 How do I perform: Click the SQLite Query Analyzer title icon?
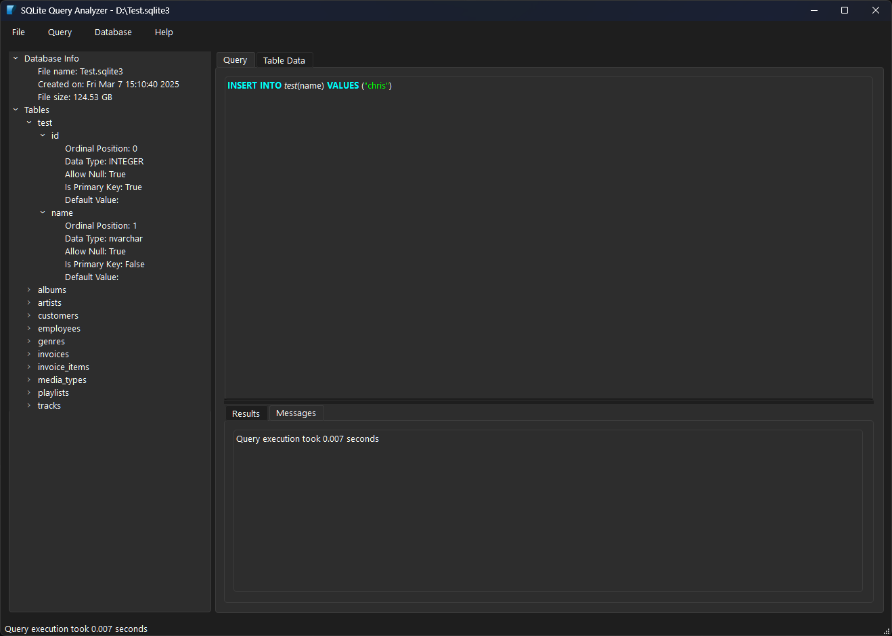(x=10, y=10)
